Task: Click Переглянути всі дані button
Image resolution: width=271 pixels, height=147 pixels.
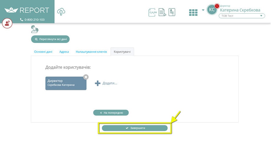Action: (x=50, y=39)
